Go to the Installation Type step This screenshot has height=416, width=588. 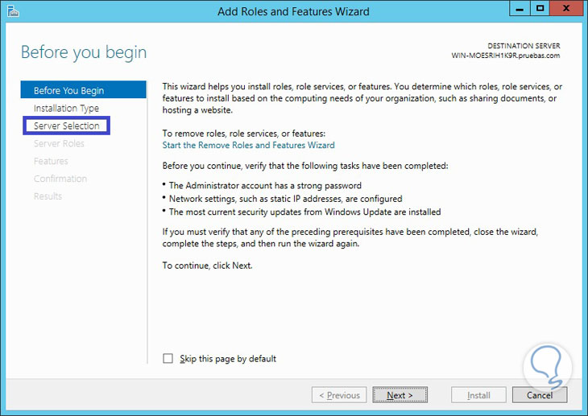(66, 108)
